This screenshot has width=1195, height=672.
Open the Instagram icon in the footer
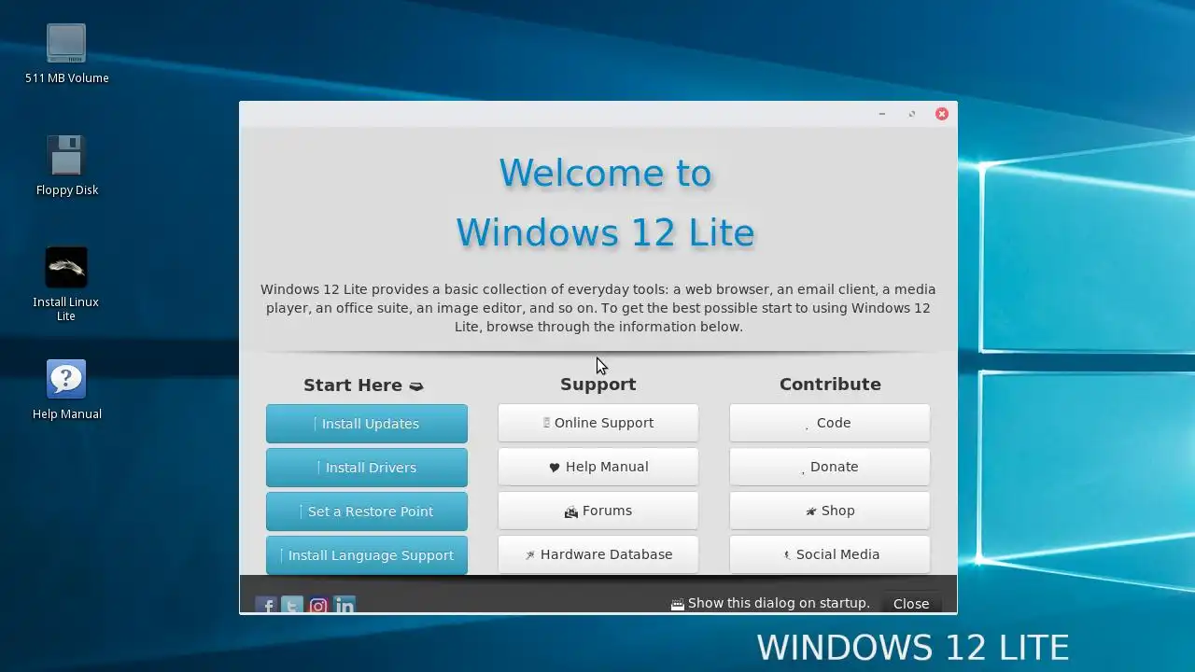[x=318, y=606]
